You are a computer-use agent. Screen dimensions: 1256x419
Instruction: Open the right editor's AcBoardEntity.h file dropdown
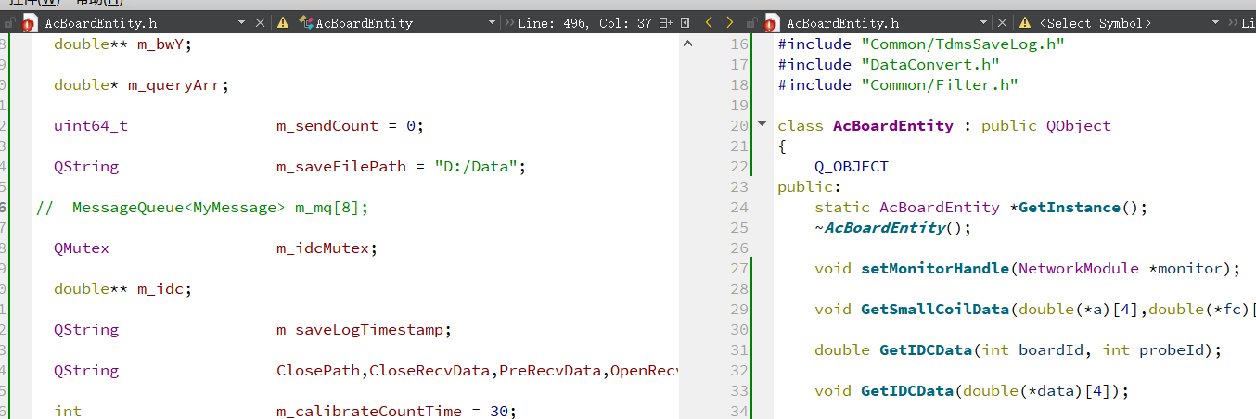point(984,23)
